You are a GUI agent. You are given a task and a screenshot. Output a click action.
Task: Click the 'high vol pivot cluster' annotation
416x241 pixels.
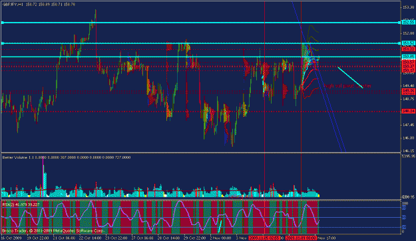click(x=348, y=86)
